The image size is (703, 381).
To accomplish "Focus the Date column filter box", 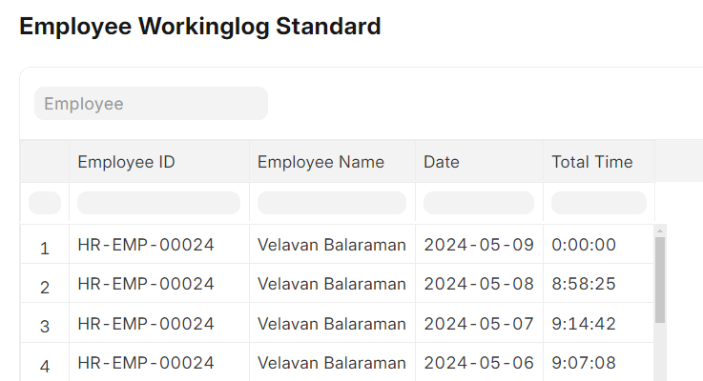I will (479, 203).
